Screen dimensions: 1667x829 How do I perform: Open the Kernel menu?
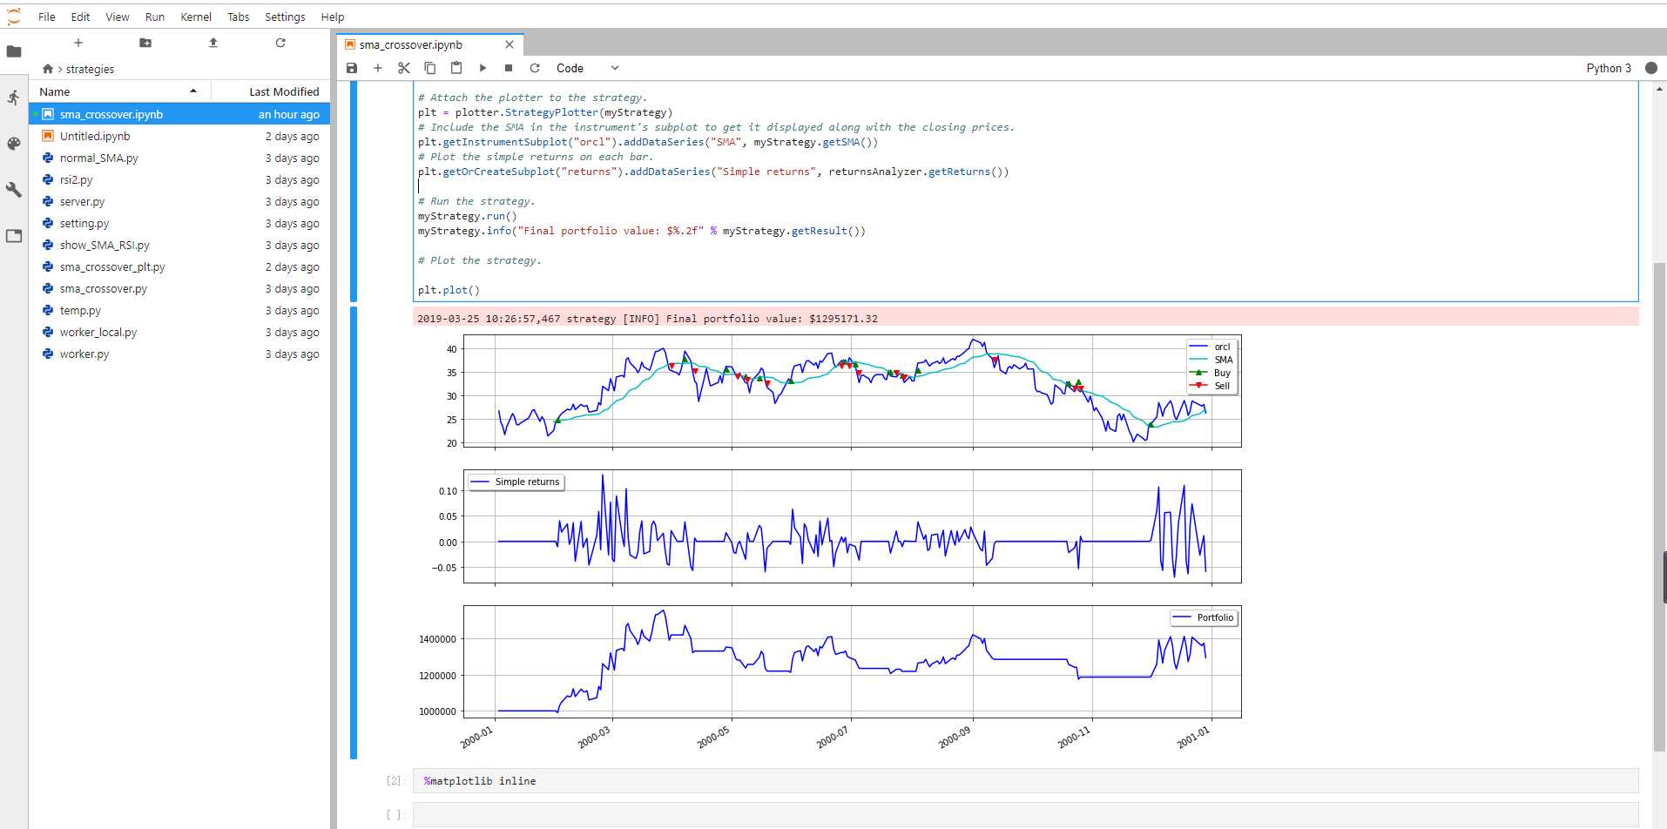[x=196, y=17]
